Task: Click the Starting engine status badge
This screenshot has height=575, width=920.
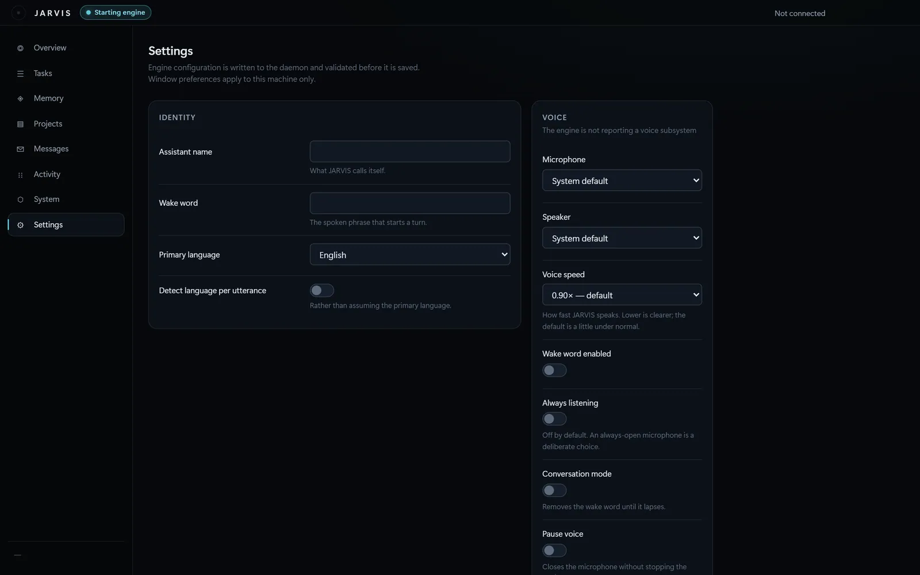Action: pos(116,13)
